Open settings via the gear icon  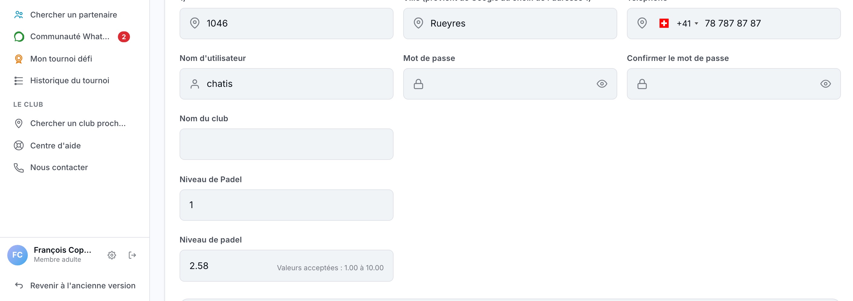pyautogui.click(x=112, y=255)
